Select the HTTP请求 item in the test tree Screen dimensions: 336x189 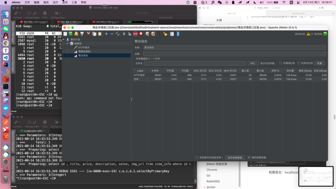84,48
